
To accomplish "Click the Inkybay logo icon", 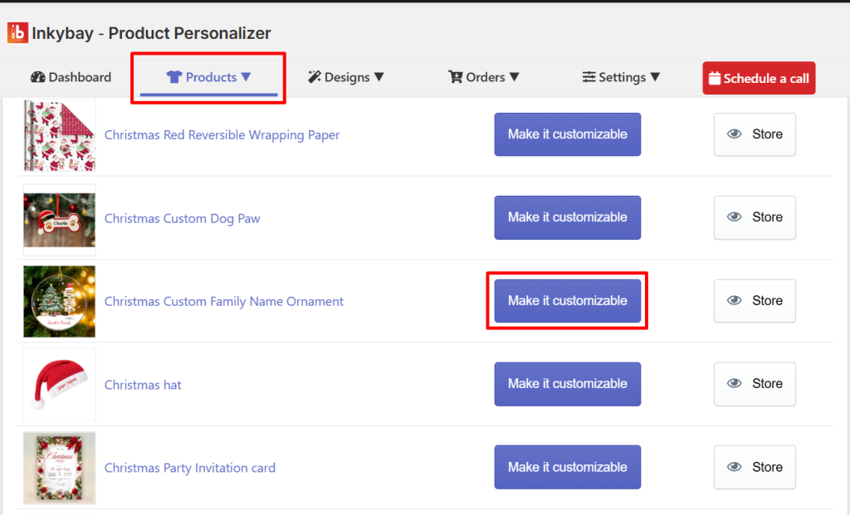I will (x=17, y=33).
